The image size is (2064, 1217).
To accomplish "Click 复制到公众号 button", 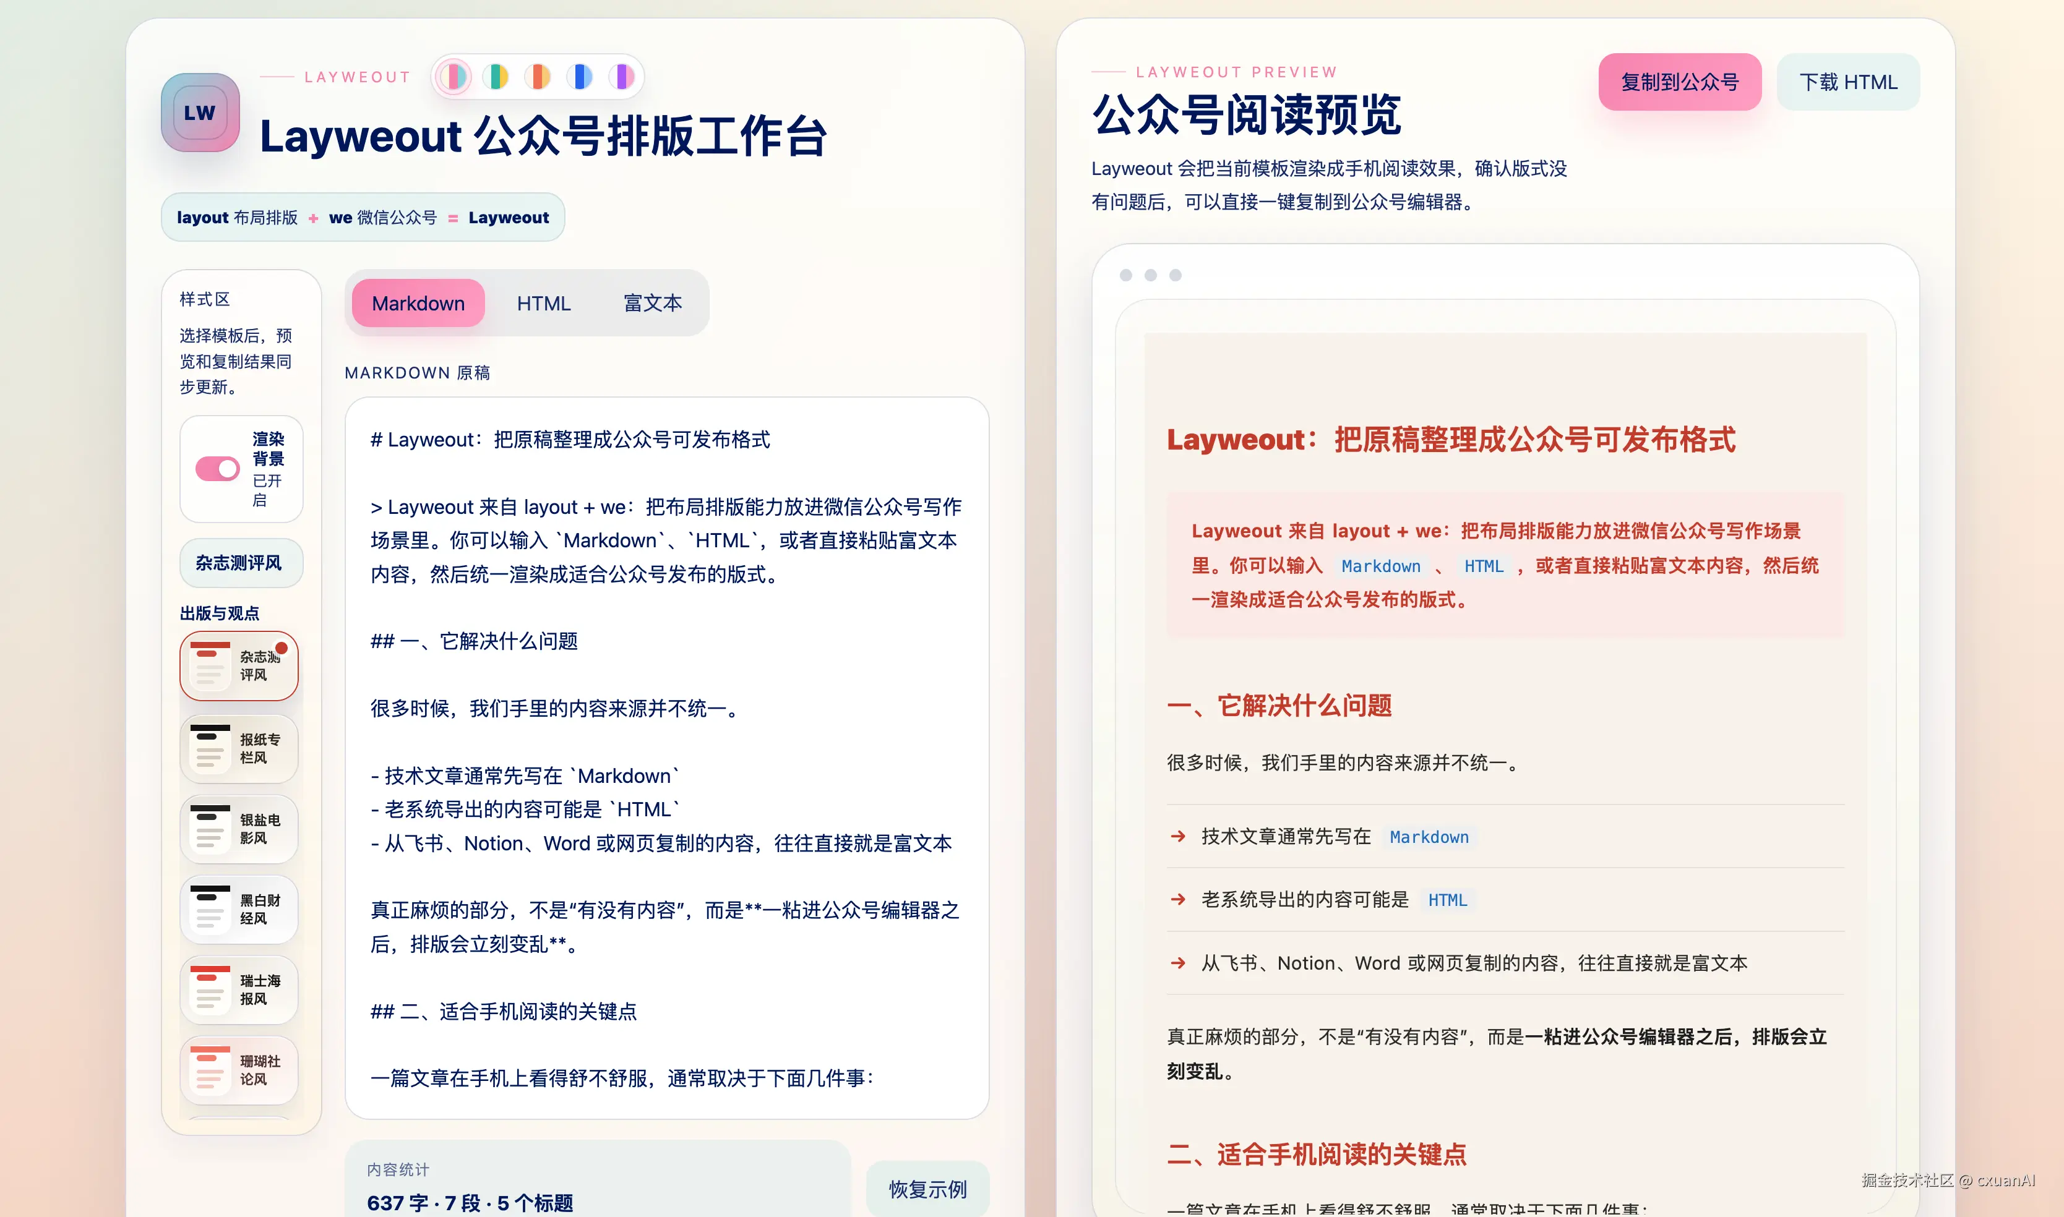I will pyautogui.click(x=1679, y=82).
